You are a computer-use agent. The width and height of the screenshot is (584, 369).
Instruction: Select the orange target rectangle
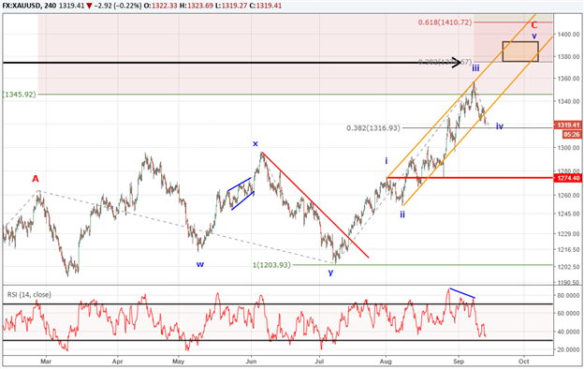[520, 52]
